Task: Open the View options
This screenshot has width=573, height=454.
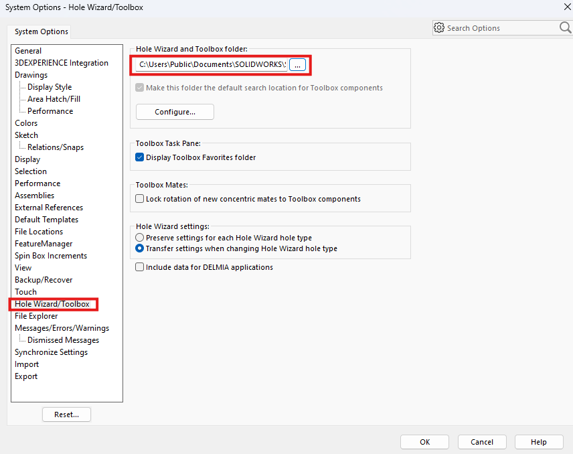Action: click(x=23, y=268)
